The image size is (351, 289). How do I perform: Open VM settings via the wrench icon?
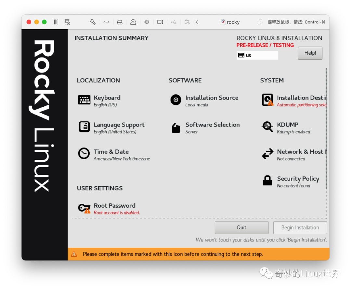pyautogui.click(x=93, y=22)
